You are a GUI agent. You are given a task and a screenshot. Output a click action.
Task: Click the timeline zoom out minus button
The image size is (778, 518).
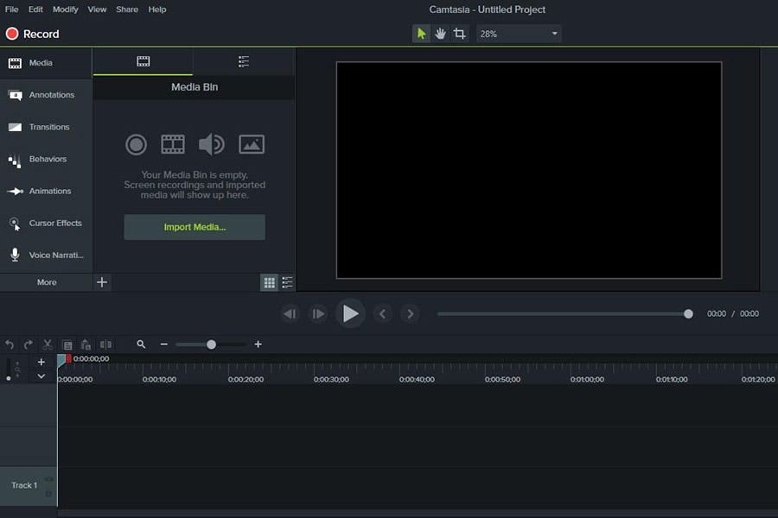tap(164, 344)
